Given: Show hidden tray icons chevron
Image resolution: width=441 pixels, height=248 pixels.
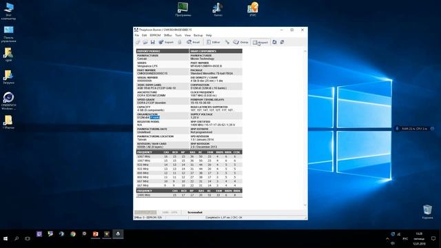Looking at the screenshot, I should [387, 238].
